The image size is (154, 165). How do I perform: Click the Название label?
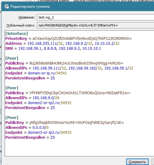point(27,17)
